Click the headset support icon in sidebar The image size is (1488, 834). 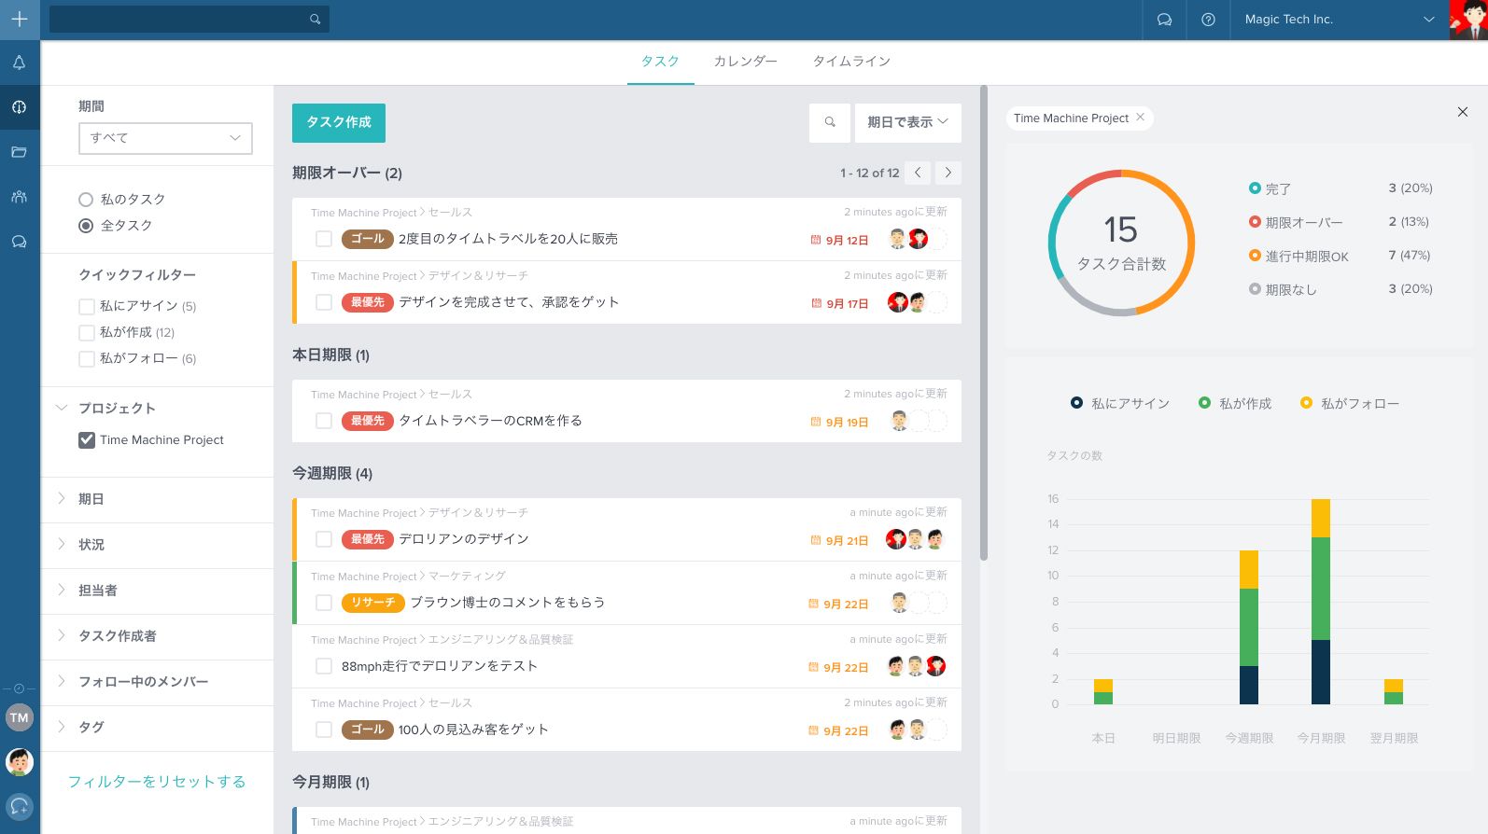coord(20,806)
